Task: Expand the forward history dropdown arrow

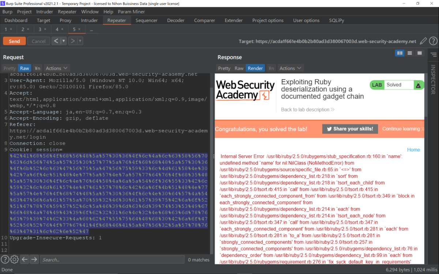Action: click(80, 41)
